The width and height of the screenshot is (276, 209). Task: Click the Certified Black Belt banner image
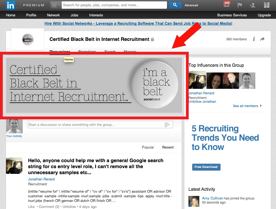tap(94, 85)
